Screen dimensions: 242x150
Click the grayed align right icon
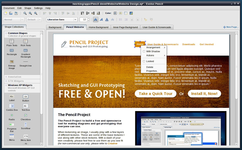55,13
